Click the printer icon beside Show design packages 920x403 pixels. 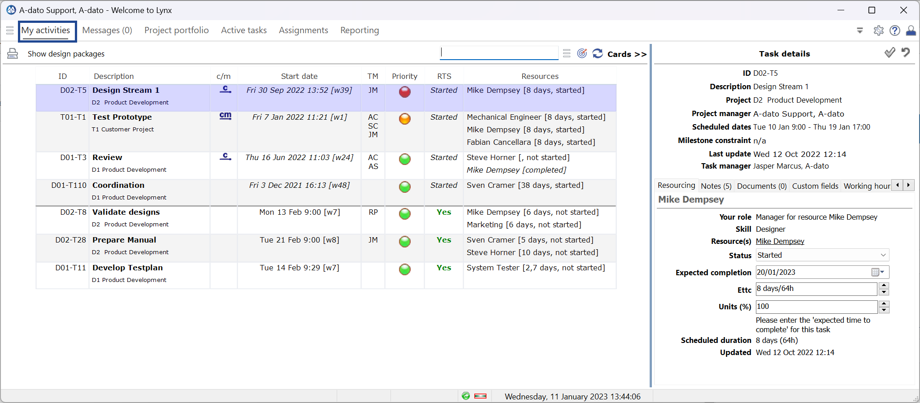coord(13,54)
